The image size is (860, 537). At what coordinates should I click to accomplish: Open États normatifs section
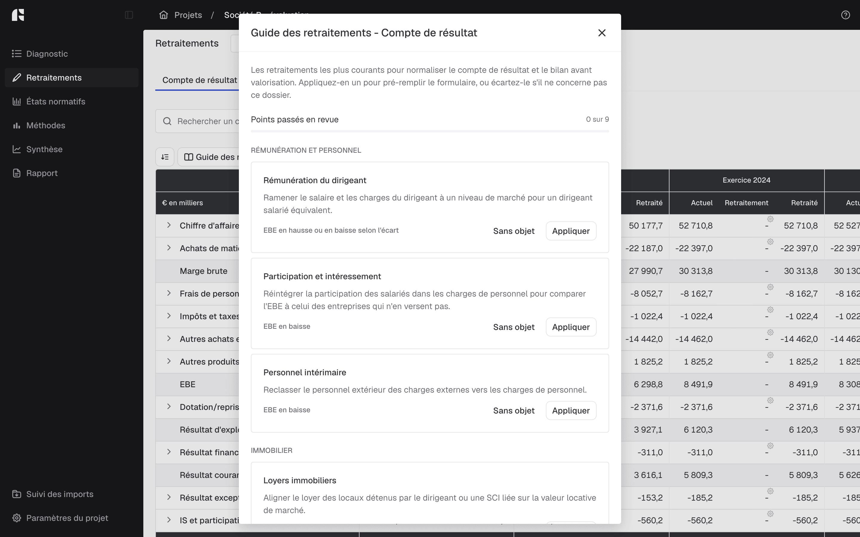[72, 101]
